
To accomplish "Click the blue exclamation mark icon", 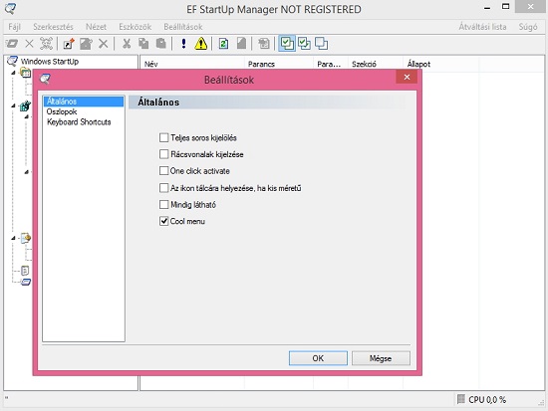I will (x=183, y=44).
